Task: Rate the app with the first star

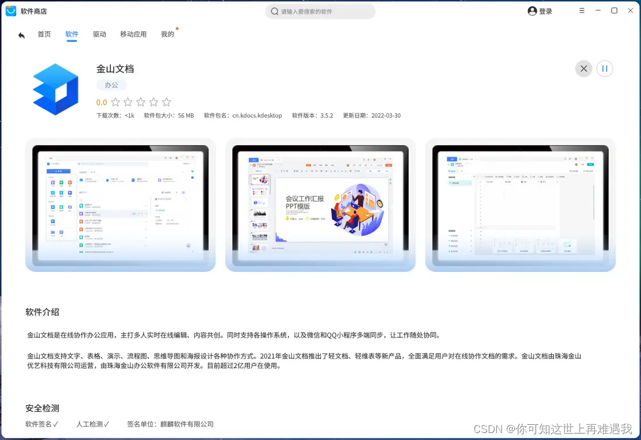Action: [x=115, y=102]
